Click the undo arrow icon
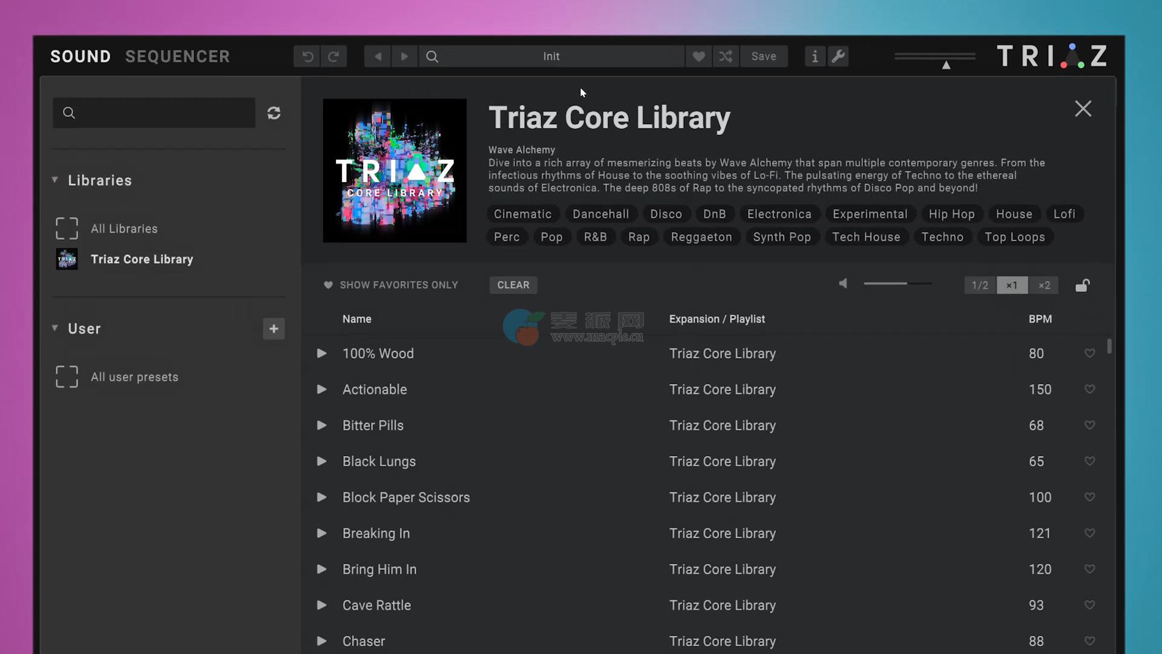1162x654 pixels. [x=307, y=56]
